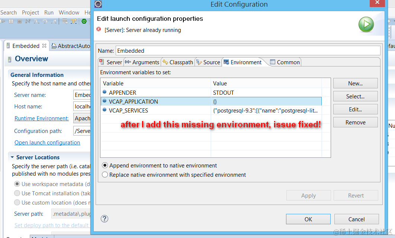The height and width of the screenshot is (238, 395).
Task: Click Set deploy path to the default link
Action: (52, 225)
